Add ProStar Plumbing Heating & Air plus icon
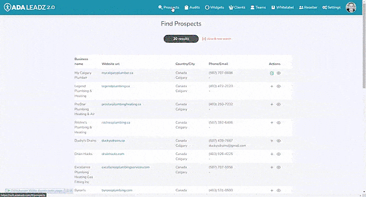366x197 pixels. (272, 105)
